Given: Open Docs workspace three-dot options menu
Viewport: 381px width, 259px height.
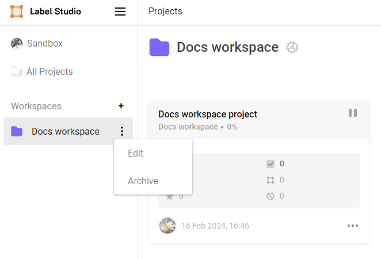Looking at the screenshot, I should (121, 131).
